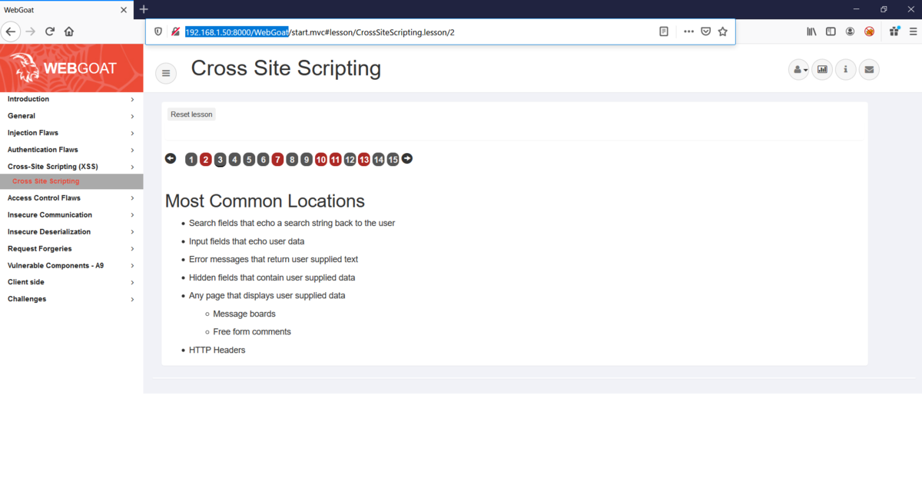Open Challenges menu item
922x495 pixels.
(71, 299)
